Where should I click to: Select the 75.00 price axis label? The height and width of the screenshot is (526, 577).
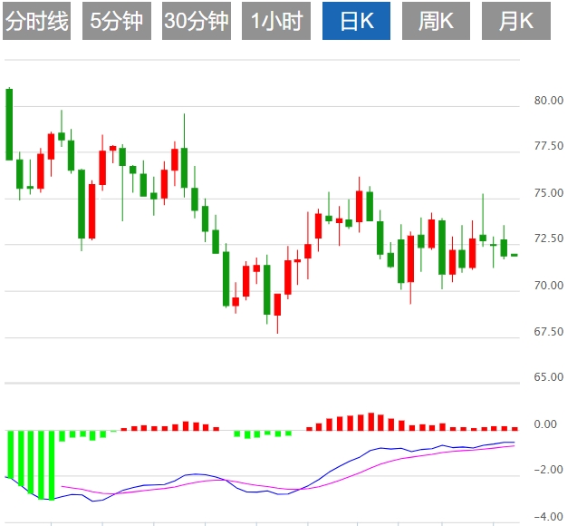(x=549, y=193)
